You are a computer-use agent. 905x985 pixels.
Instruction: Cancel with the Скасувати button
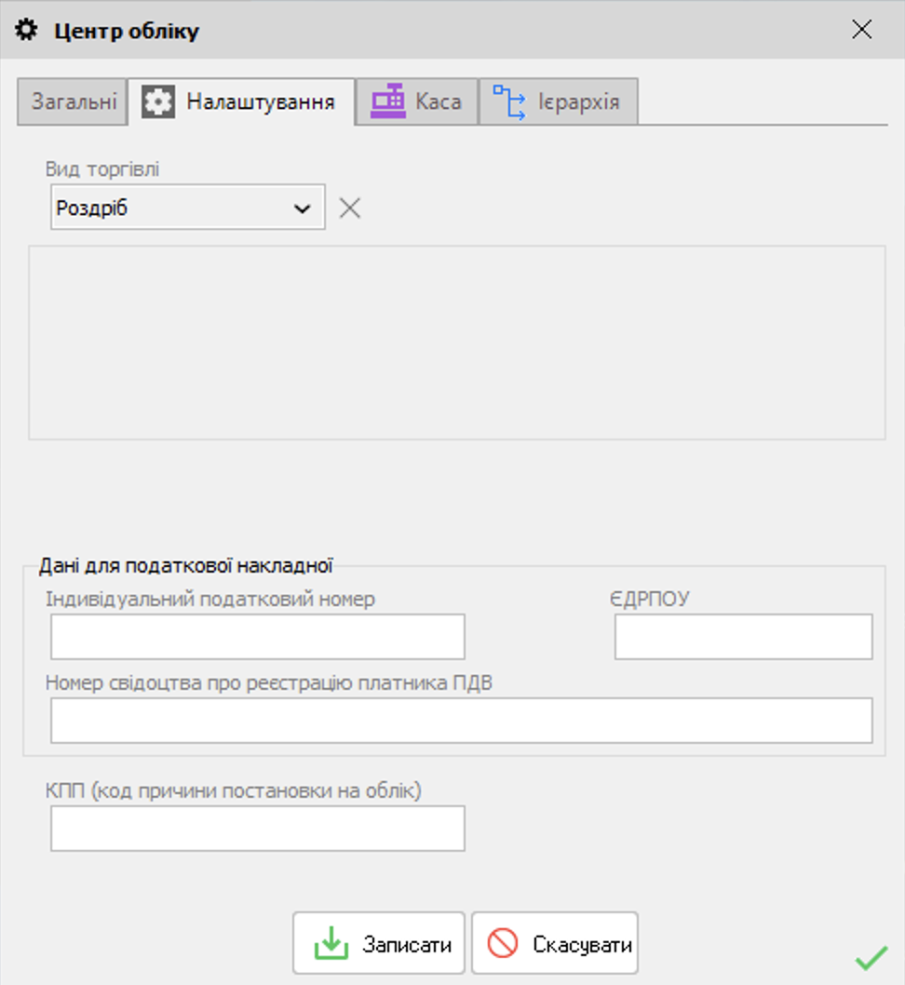click(555, 943)
